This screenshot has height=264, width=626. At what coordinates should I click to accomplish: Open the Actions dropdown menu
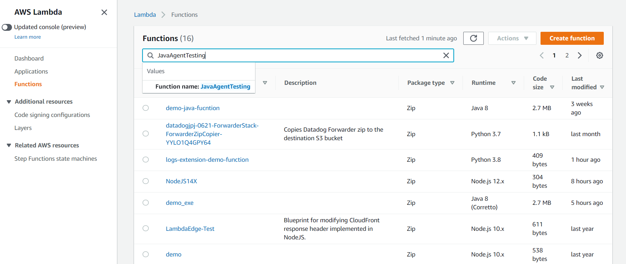512,38
